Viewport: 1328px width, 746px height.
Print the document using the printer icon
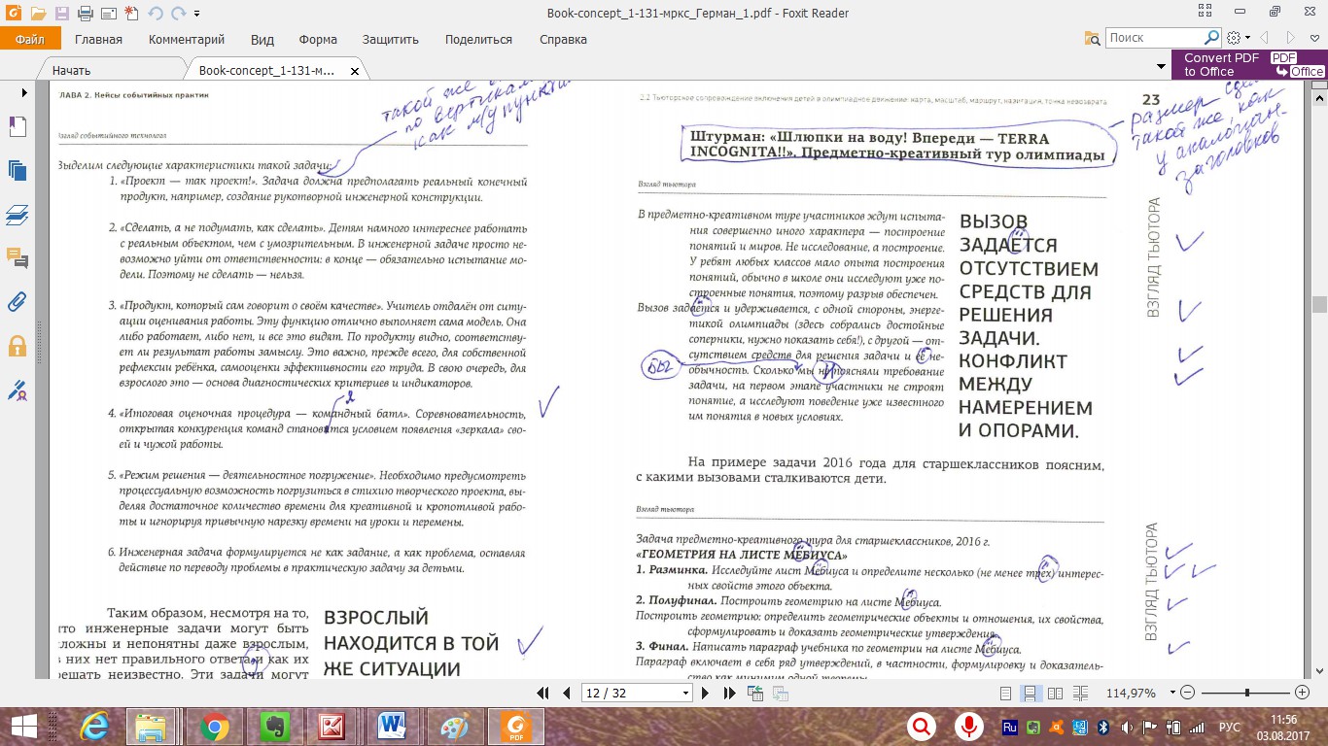point(85,14)
